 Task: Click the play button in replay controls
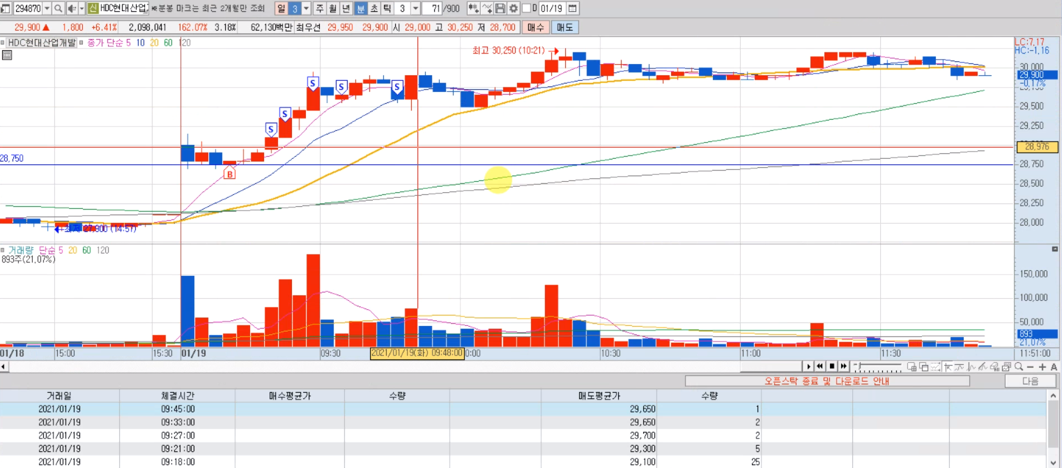tap(809, 366)
